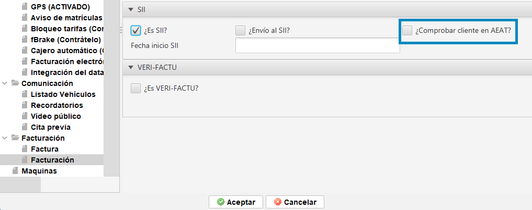Image resolution: width=532 pixels, height=210 pixels.
Task: Collapse the Comunicación tree chevron
Action: pos(4,83)
